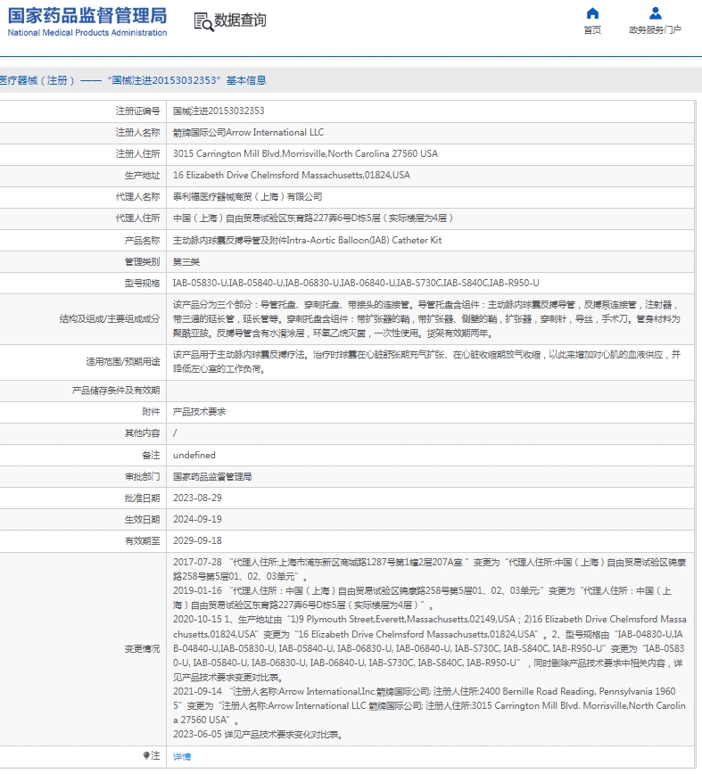The height and width of the screenshot is (774, 702).
Task: Click the 注册人名称 row label
Action: [137, 132]
